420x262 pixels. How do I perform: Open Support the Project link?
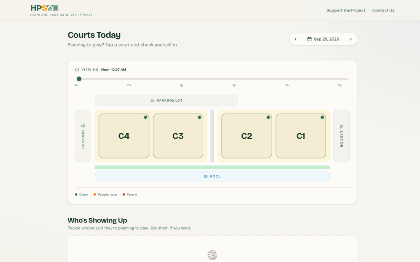pyautogui.click(x=346, y=10)
